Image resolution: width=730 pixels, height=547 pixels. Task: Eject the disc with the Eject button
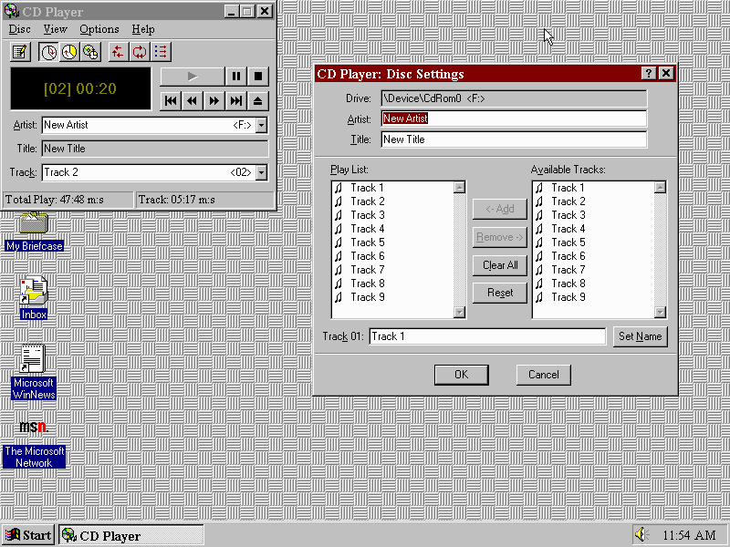coord(259,101)
